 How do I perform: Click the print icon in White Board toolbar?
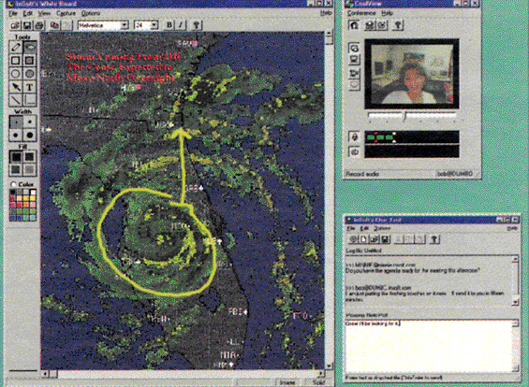click(40, 25)
